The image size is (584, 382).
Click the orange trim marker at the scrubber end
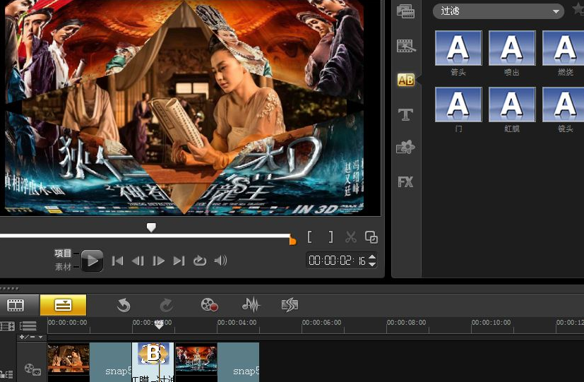click(x=293, y=241)
